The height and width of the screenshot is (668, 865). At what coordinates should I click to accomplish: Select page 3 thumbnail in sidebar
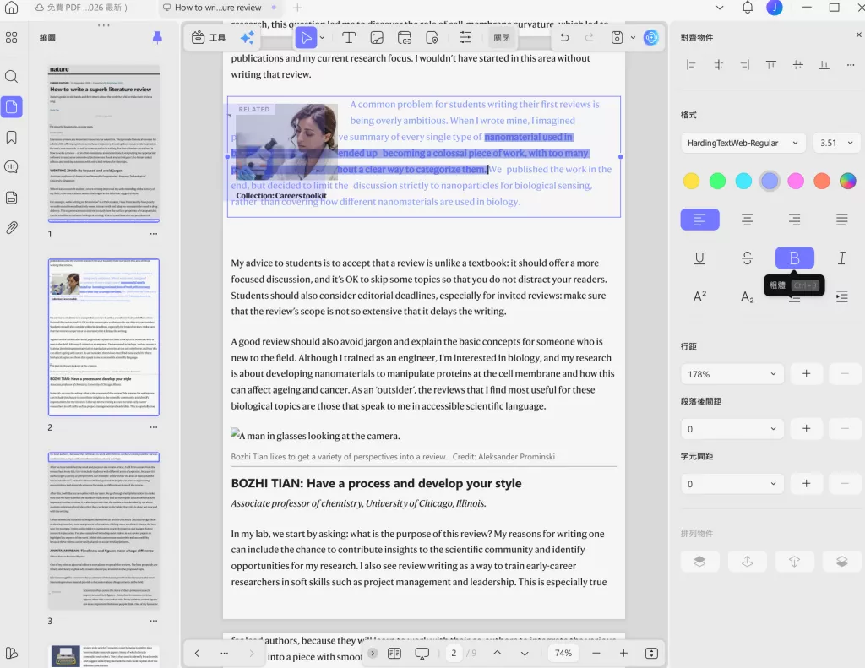(103, 530)
